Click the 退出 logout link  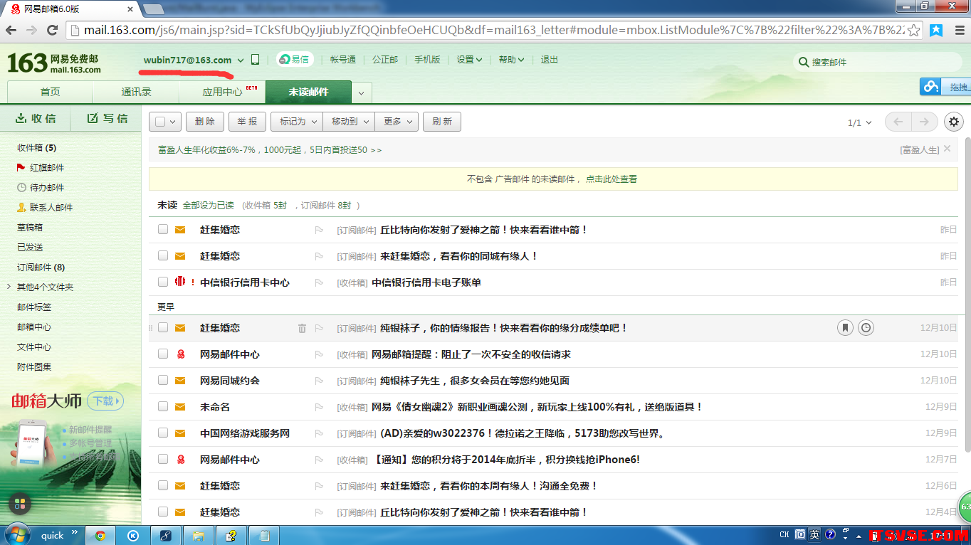pos(550,60)
